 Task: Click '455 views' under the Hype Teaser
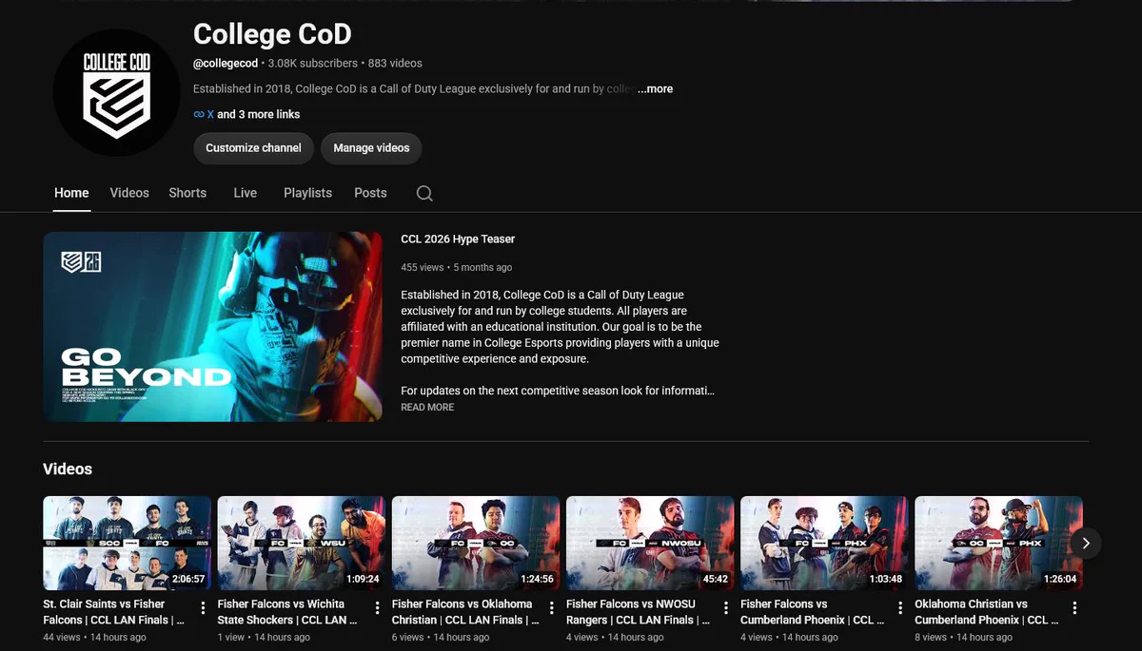(423, 268)
